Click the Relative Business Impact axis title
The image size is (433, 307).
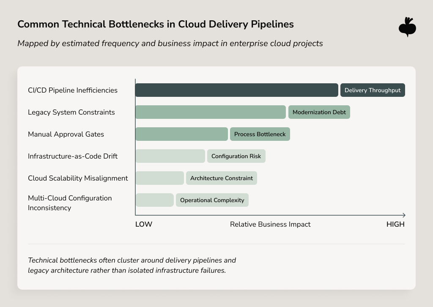(x=270, y=224)
